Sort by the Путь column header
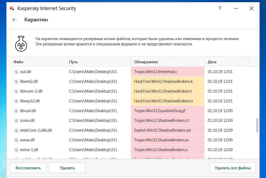 [x=73, y=62]
